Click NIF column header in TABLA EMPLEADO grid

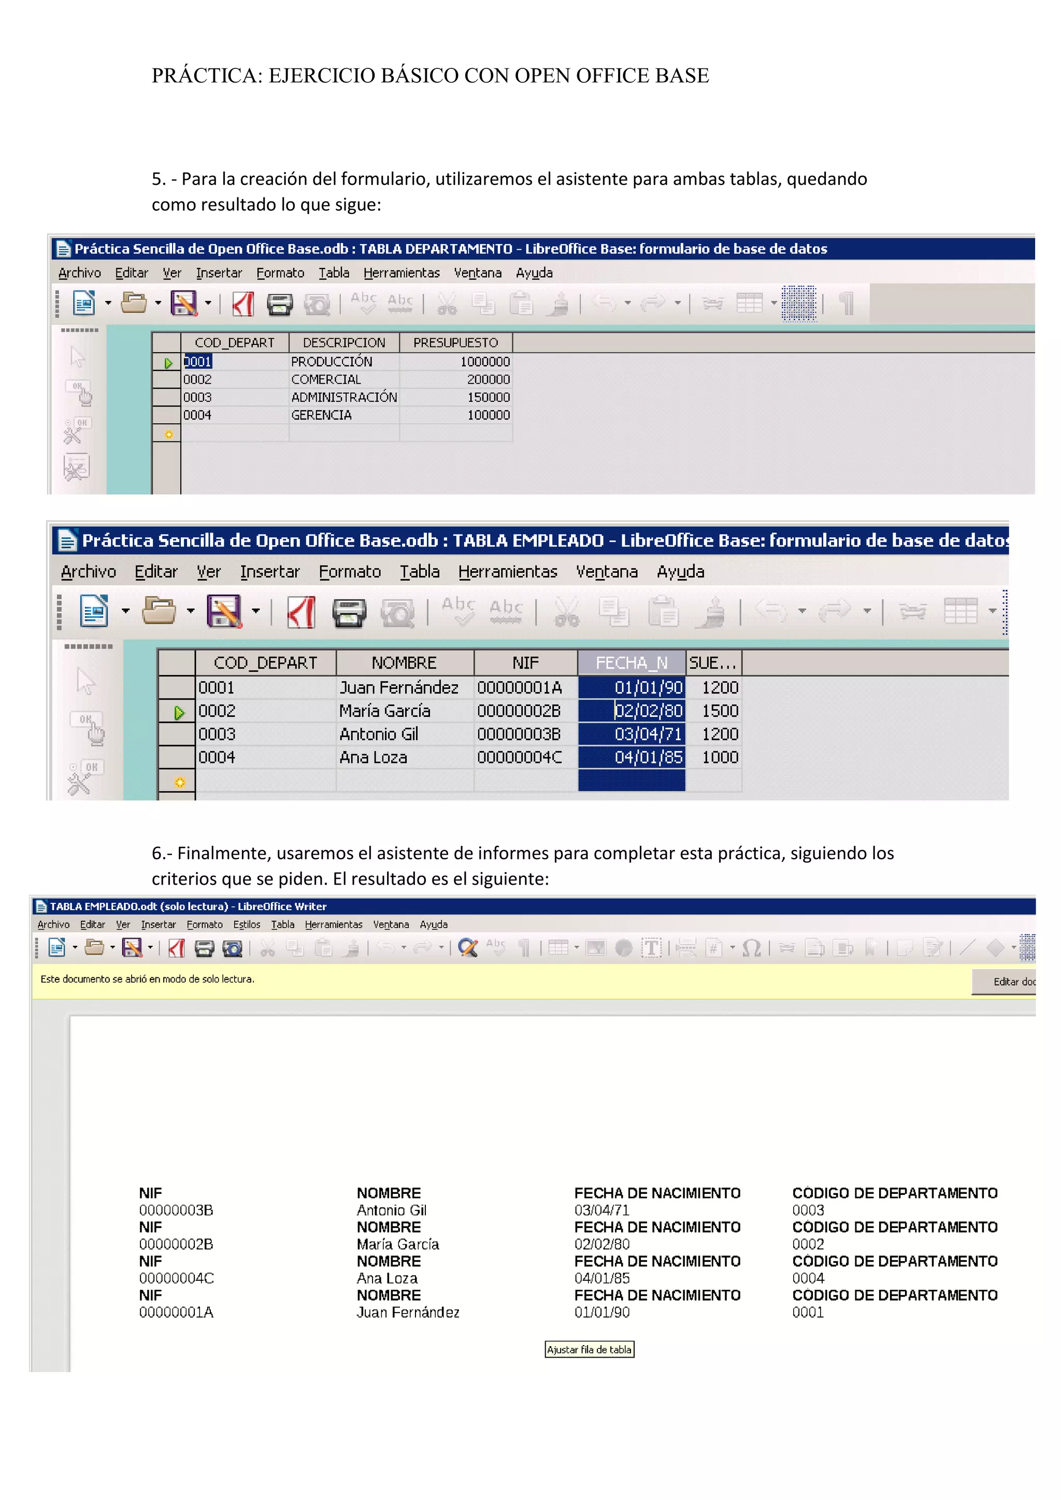tap(526, 663)
